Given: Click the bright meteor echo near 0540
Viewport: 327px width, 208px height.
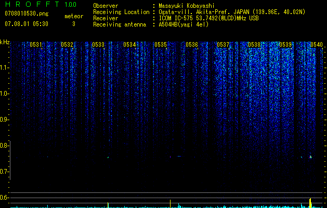Looking at the screenshot, I should 310,157.
